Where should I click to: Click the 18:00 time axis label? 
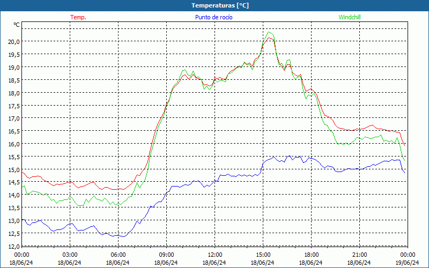pyautogui.click(x=311, y=255)
